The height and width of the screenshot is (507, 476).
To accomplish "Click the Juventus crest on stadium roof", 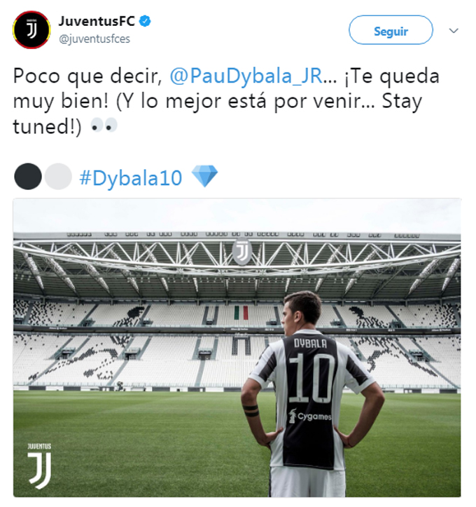I will coord(242,251).
